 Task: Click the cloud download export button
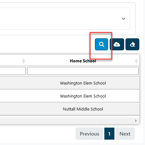point(117,44)
